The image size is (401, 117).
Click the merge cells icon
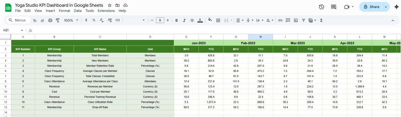[226, 20]
